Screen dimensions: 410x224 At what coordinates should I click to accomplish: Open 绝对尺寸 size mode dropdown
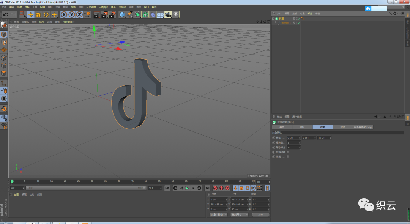tap(239, 215)
